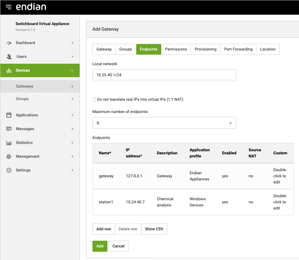Enable the 1:1 NAT translation checkbox
The height and width of the screenshot is (260, 299).
tap(94, 100)
